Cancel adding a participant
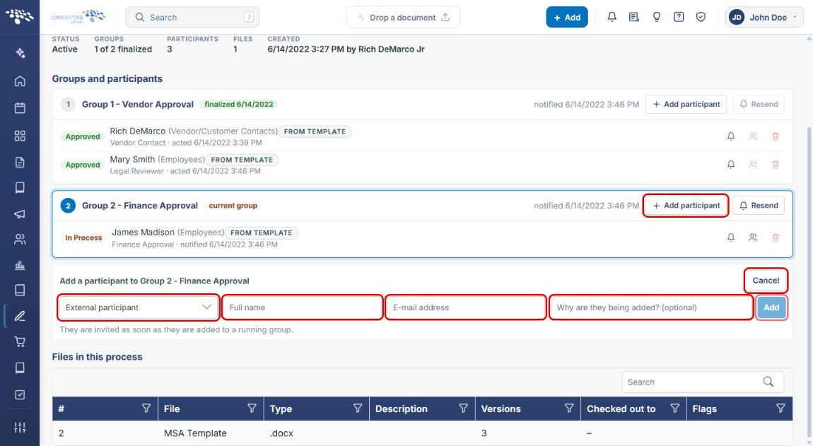 coord(766,281)
